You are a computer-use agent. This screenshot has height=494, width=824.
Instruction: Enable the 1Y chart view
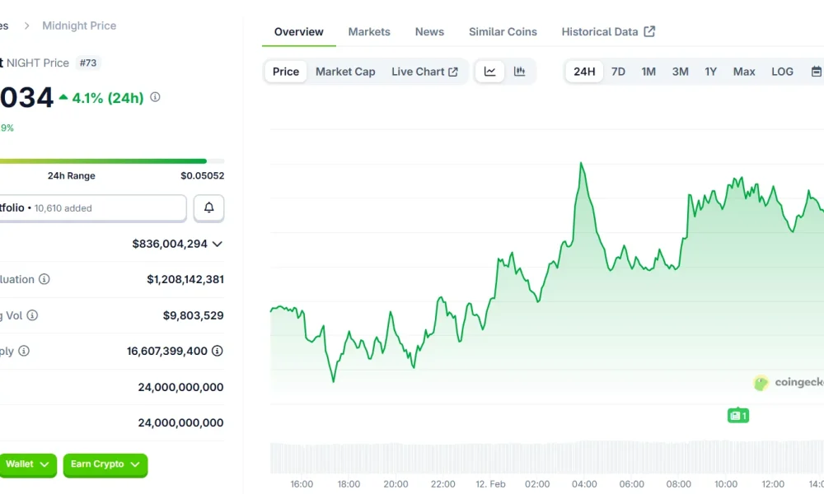[x=711, y=72]
